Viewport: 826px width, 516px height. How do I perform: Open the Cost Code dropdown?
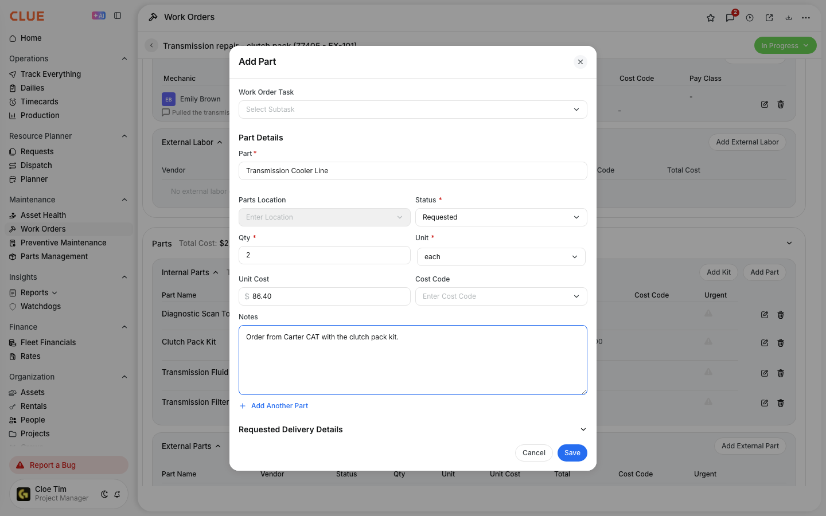(x=501, y=296)
